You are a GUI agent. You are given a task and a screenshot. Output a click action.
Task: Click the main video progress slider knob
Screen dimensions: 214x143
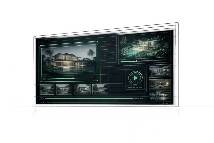click(x=73, y=78)
